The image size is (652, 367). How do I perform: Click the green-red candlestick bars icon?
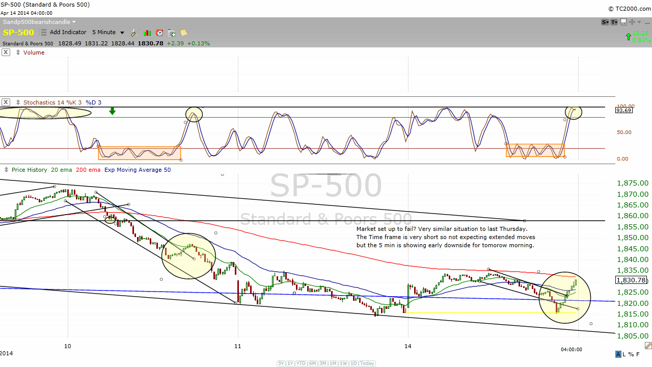tap(147, 33)
